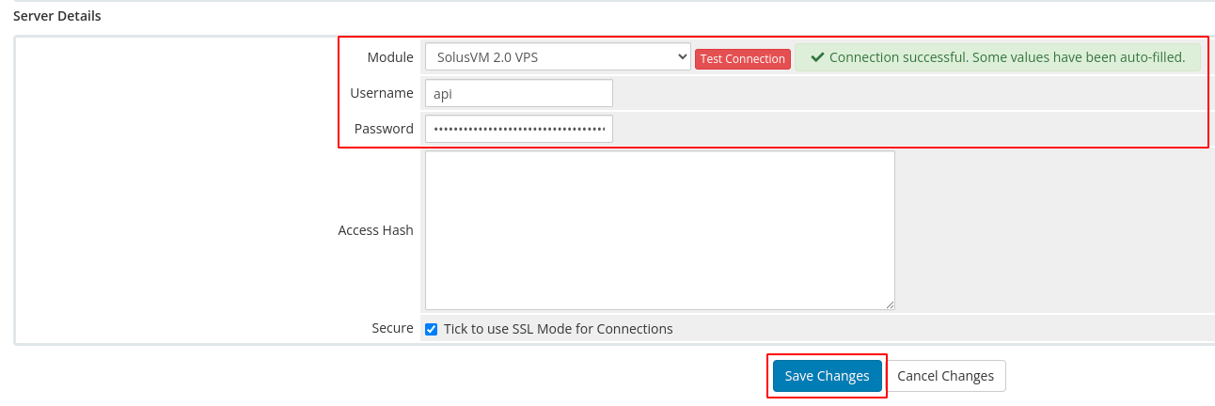This screenshot has width=1215, height=406.
Task: Discard edits via Cancel Changes button
Action: point(945,376)
